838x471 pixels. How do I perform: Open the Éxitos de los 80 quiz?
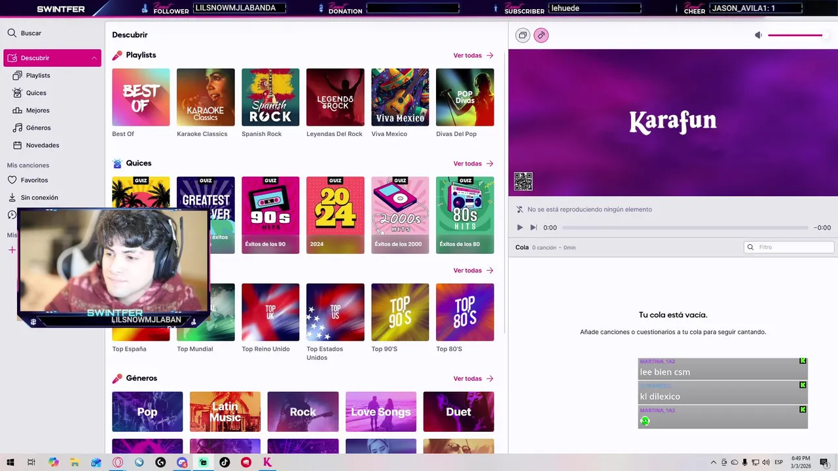(x=465, y=215)
